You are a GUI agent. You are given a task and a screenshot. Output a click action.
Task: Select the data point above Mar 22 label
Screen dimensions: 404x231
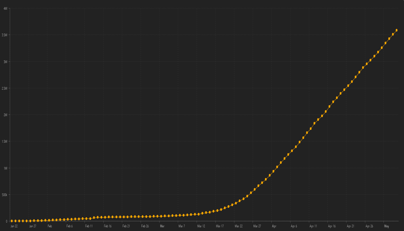pyautogui.click(x=236, y=203)
